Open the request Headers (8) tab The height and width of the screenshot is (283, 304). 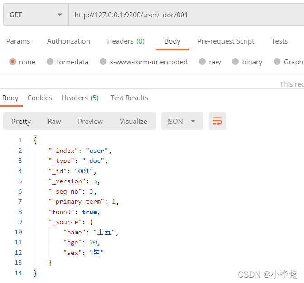click(126, 41)
